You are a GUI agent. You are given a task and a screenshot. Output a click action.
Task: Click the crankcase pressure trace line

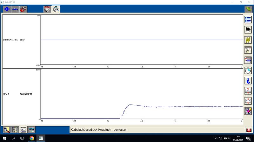[x=142, y=40]
